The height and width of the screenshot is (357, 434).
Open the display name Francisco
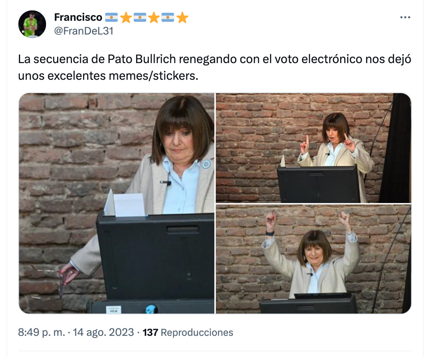tap(78, 17)
